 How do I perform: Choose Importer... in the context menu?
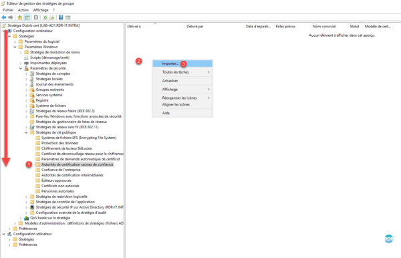pos(182,63)
